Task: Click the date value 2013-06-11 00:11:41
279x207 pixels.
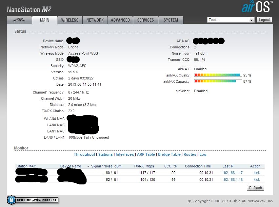Action: point(85,84)
